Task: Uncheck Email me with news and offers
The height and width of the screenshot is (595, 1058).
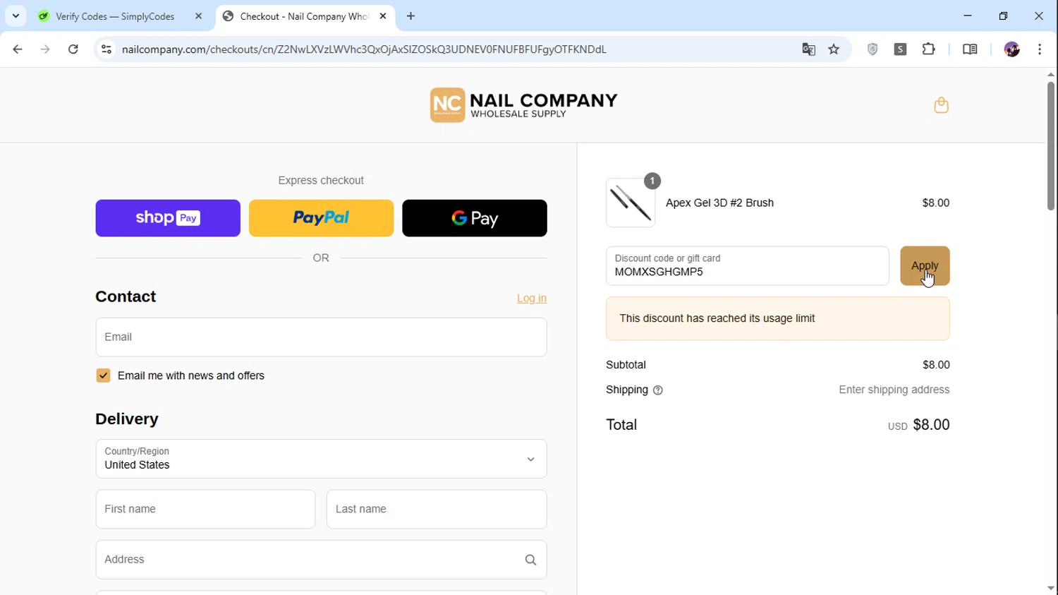Action: tap(103, 375)
